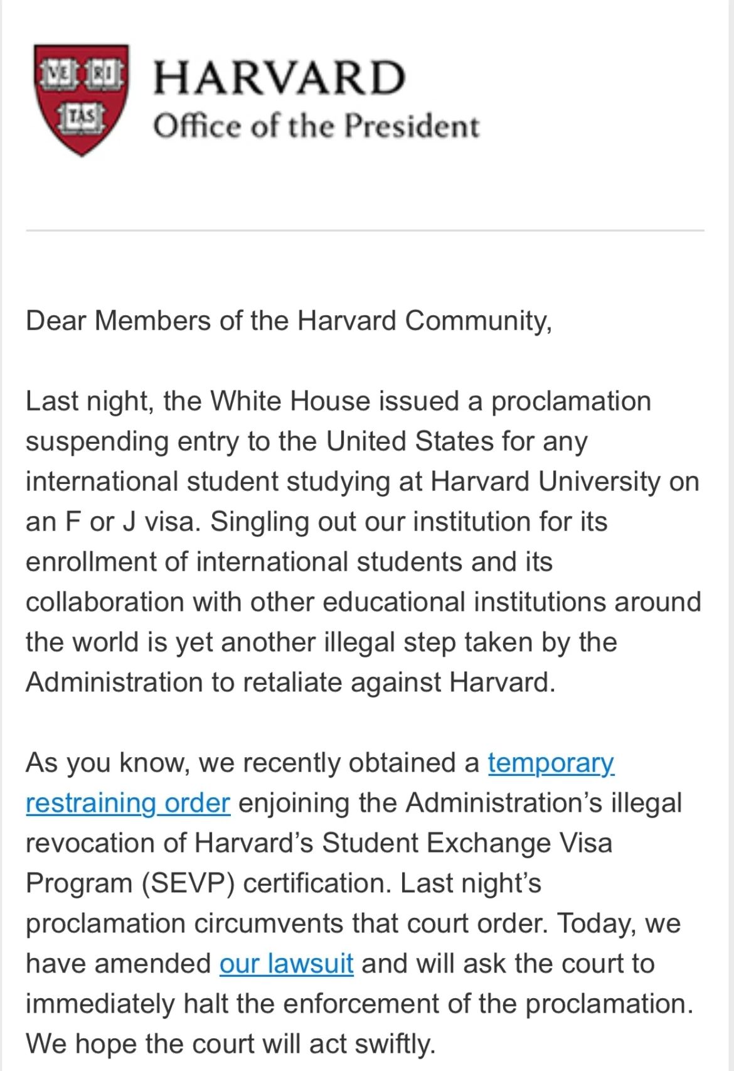Viewport: 734px width, 1071px height.
Task: Open the "our lawsuit" link
Action: [286, 964]
